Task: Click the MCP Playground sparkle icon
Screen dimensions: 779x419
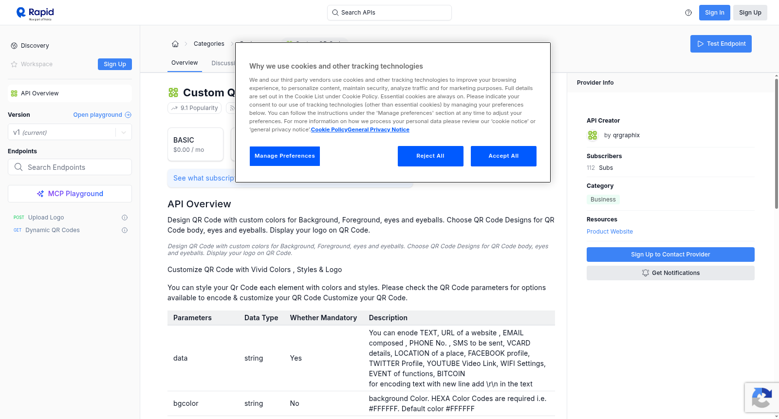Action: point(40,194)
